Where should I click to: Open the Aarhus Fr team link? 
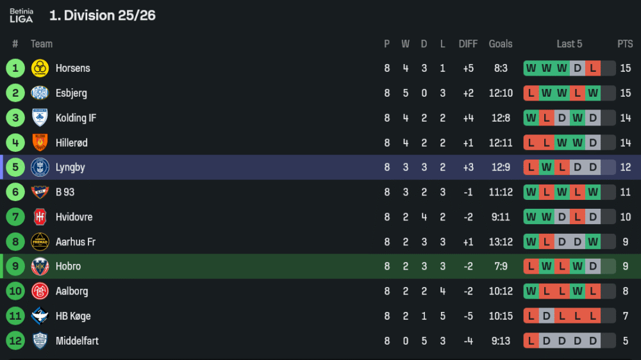pos(76,242)
